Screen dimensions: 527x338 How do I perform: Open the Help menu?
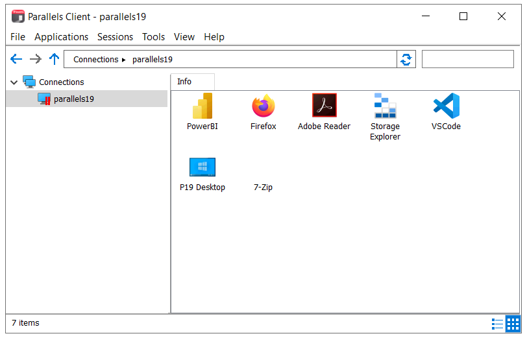pyautogui.click(x=214, y=36)
